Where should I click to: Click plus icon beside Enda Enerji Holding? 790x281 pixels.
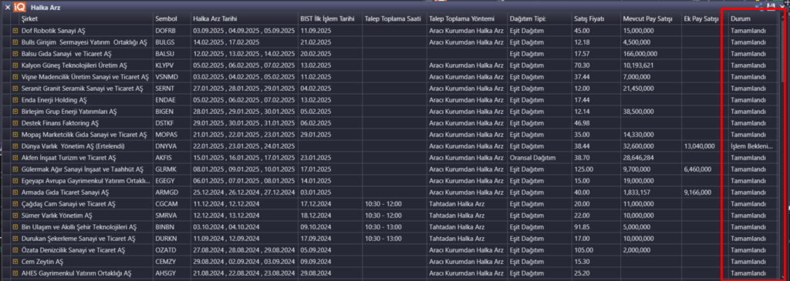(15, 100)
